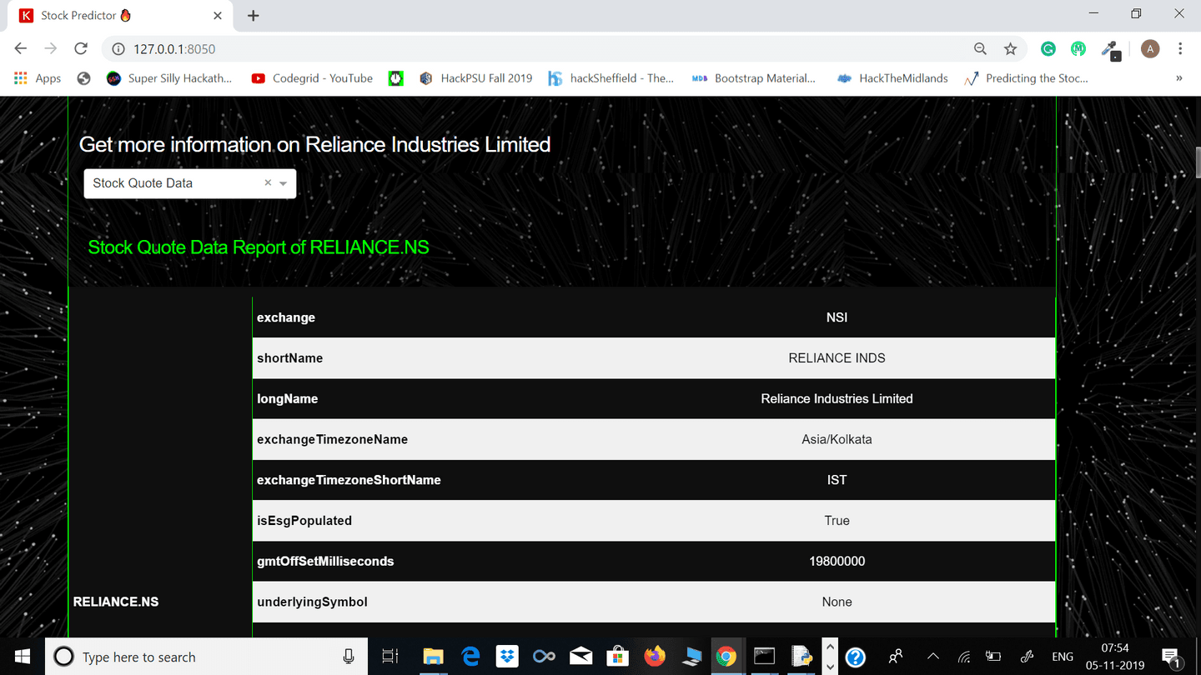1201x675 pixels.
Task: Open the green clock icon bookmark
Action: coord(396,78)
